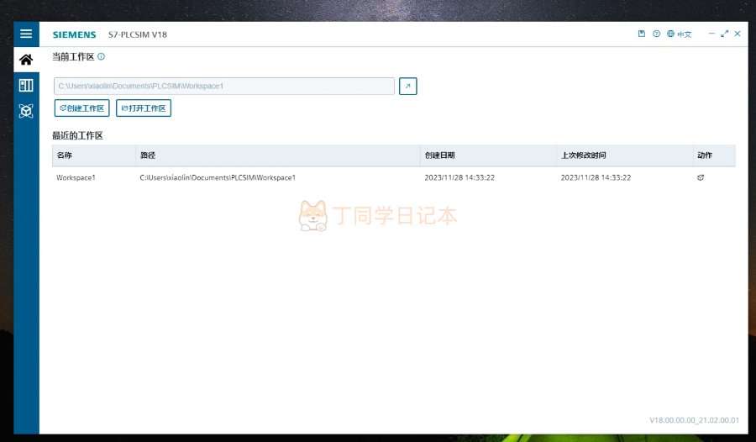The image size is (756, 442).
Task: Click the Workspace1 path cell in table
Action: (218, 177)
